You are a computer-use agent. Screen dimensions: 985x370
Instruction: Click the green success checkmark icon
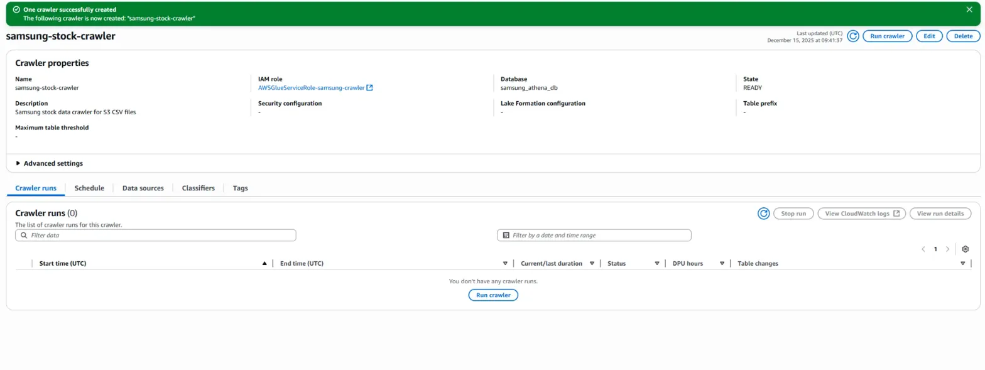(16, 9)
